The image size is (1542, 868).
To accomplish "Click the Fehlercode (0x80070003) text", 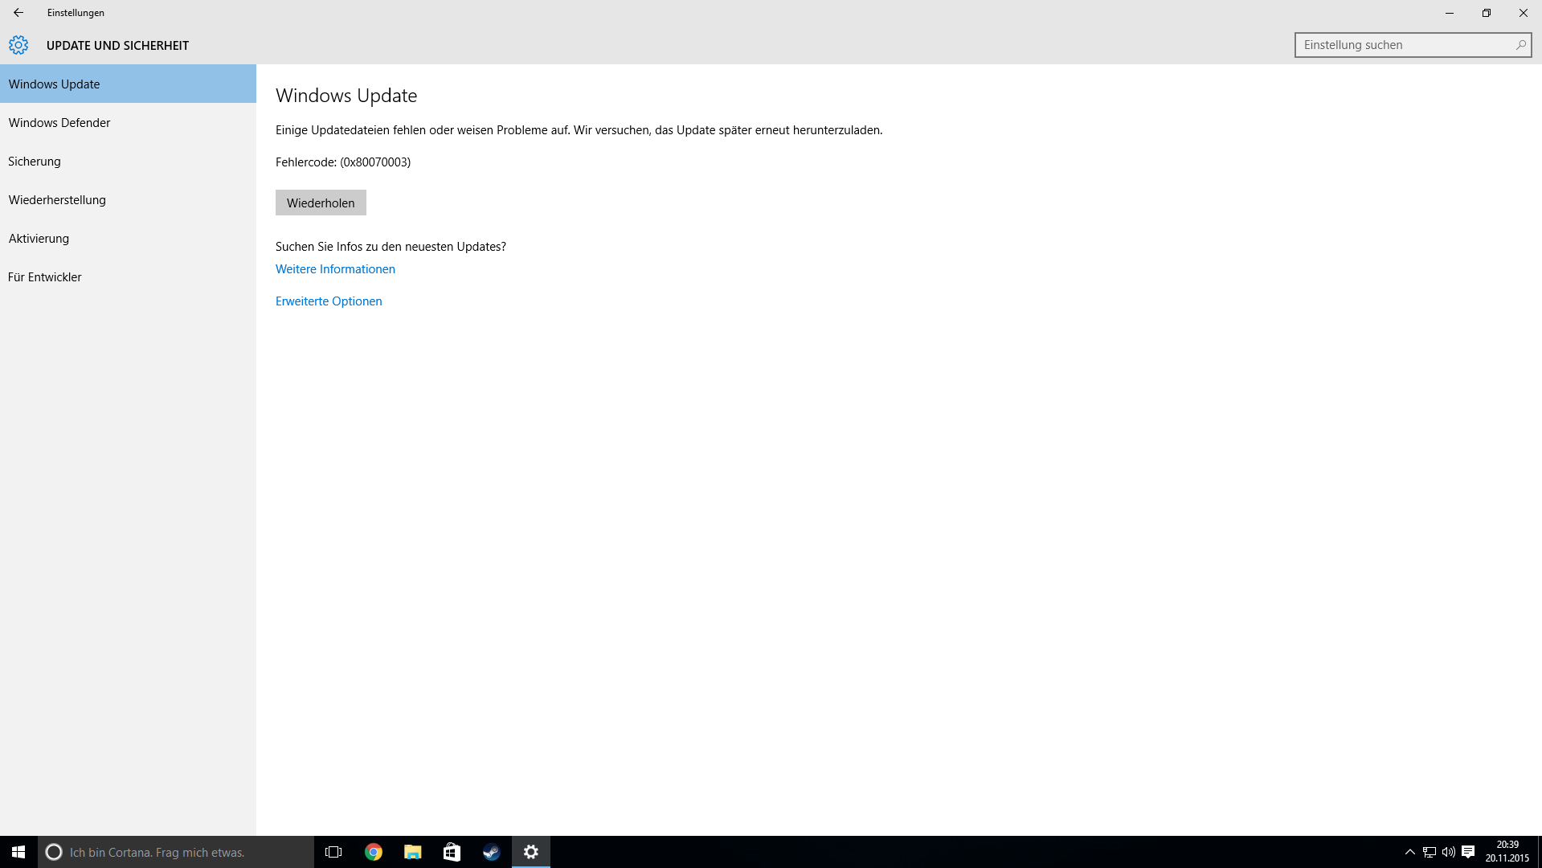I will point(343,162).
